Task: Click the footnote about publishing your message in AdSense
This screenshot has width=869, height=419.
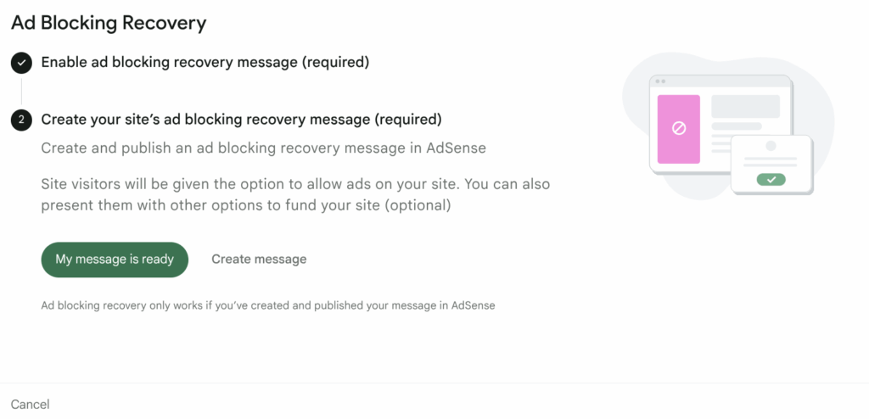Action: click(x=267, y=305)
